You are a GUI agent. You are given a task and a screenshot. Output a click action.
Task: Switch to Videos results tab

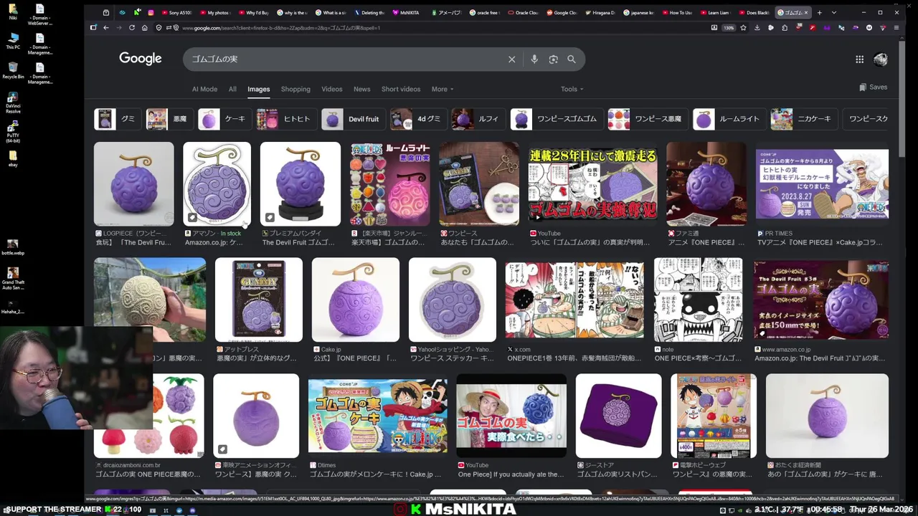pyautogui.click(x=332, y=90)
